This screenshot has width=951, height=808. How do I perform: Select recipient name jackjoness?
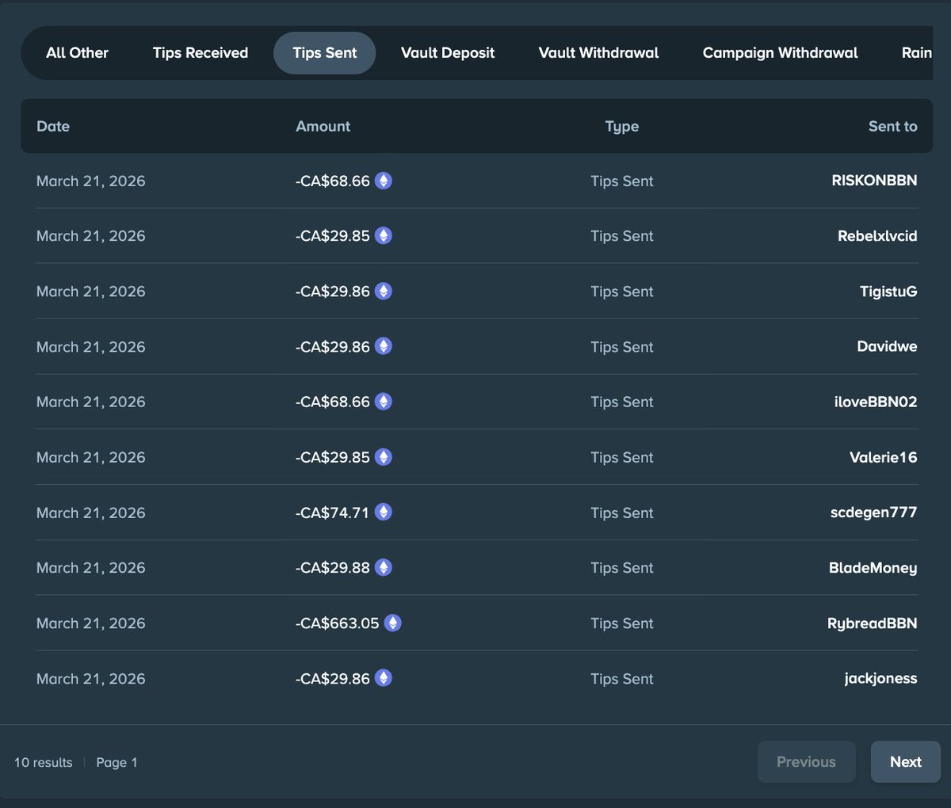tap(881, 679)
